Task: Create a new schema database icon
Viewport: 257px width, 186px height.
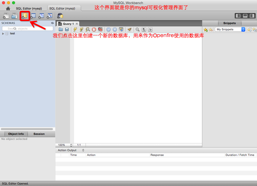Action: pyautogui.click(x=25, y=16)
